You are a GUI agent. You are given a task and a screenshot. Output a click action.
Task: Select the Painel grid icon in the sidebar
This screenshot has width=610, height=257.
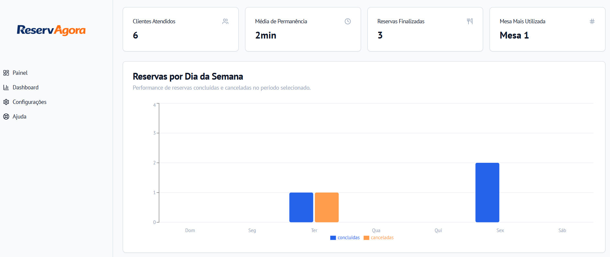click(x=6, y=73)
